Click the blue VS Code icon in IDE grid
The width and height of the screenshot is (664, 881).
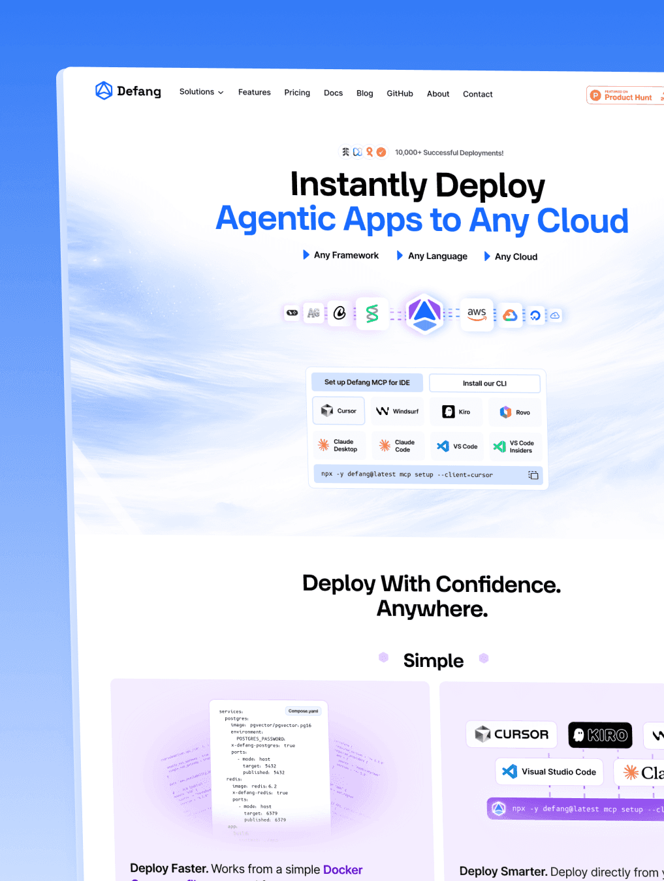[443, 446]
